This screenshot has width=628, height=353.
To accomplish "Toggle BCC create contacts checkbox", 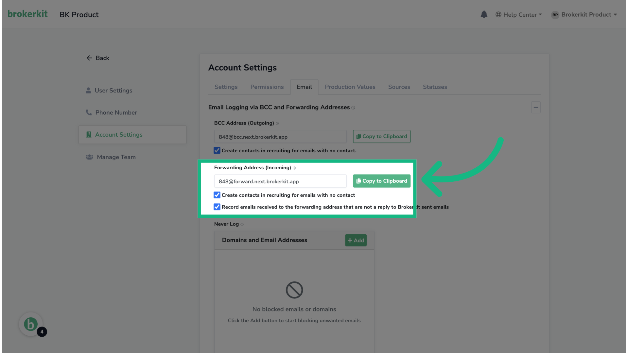I will 217,150.
